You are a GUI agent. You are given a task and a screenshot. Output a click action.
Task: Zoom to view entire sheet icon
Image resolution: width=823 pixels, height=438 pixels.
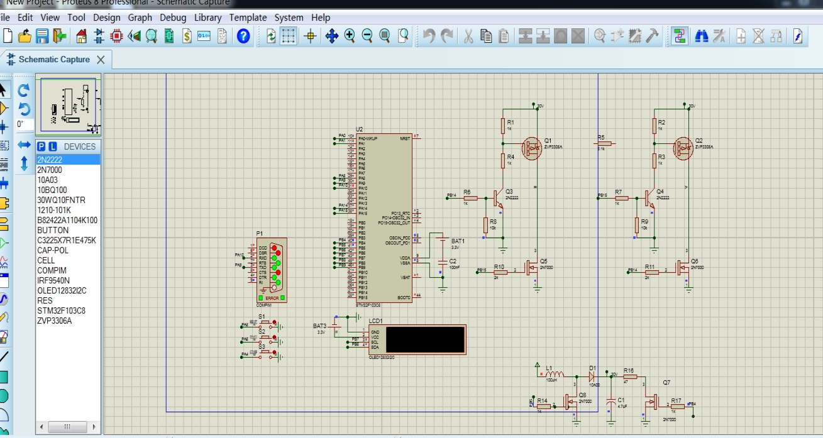[385, 36]
